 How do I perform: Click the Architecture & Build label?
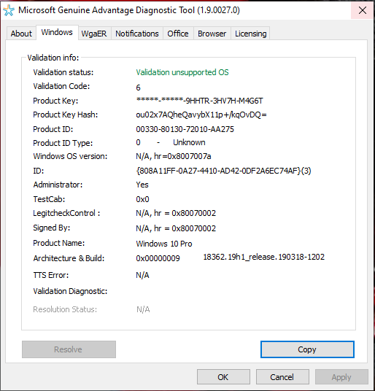(69, 258)
